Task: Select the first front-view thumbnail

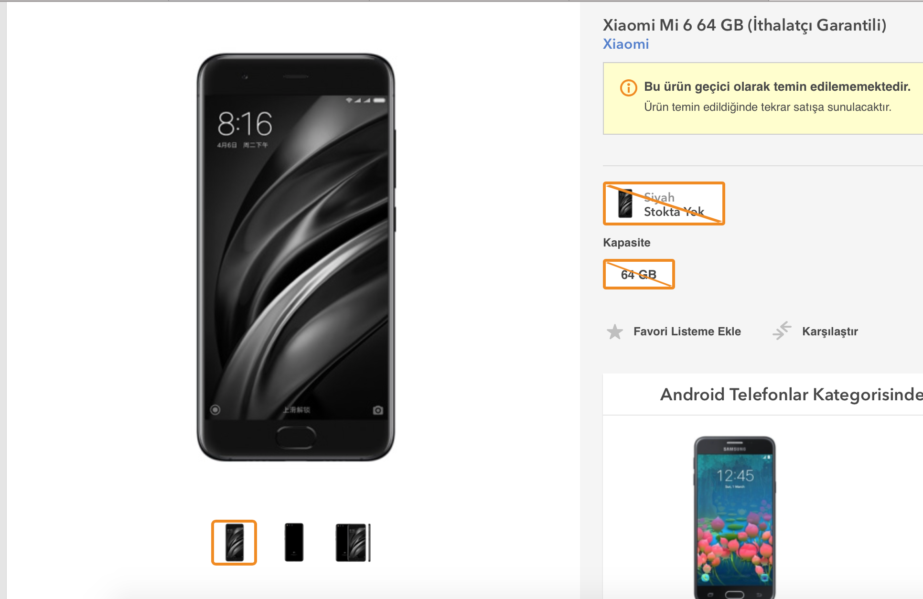Action: coord(234,543)
